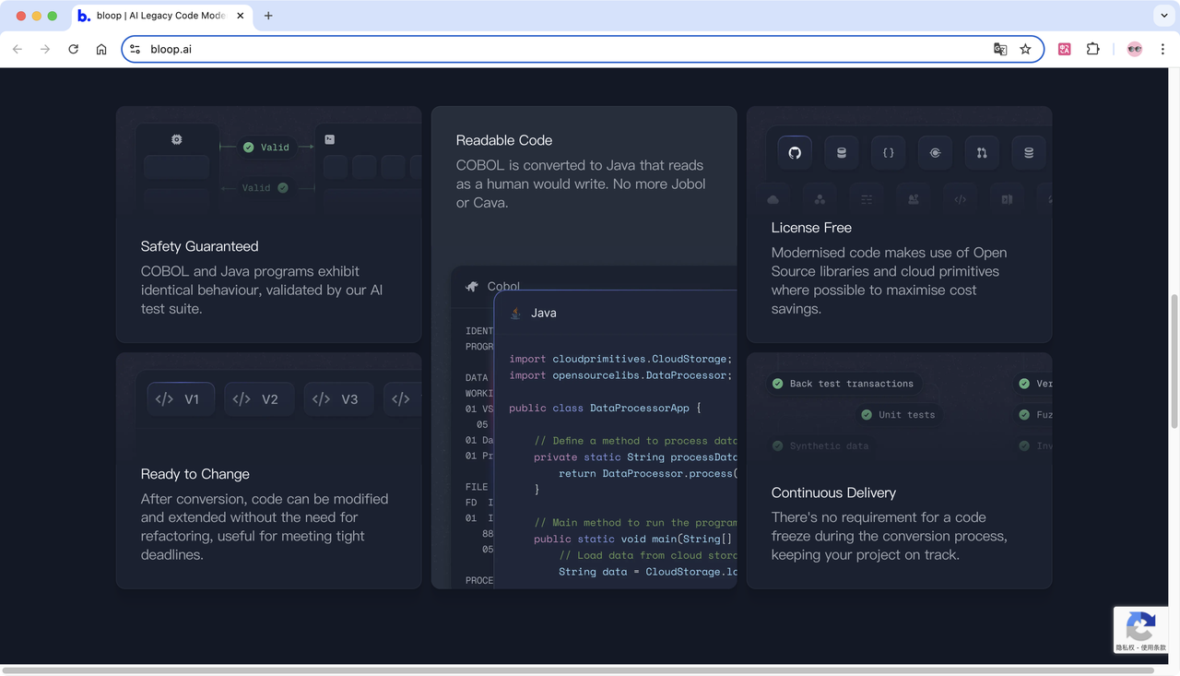Click the Readable Code heading

504,140
